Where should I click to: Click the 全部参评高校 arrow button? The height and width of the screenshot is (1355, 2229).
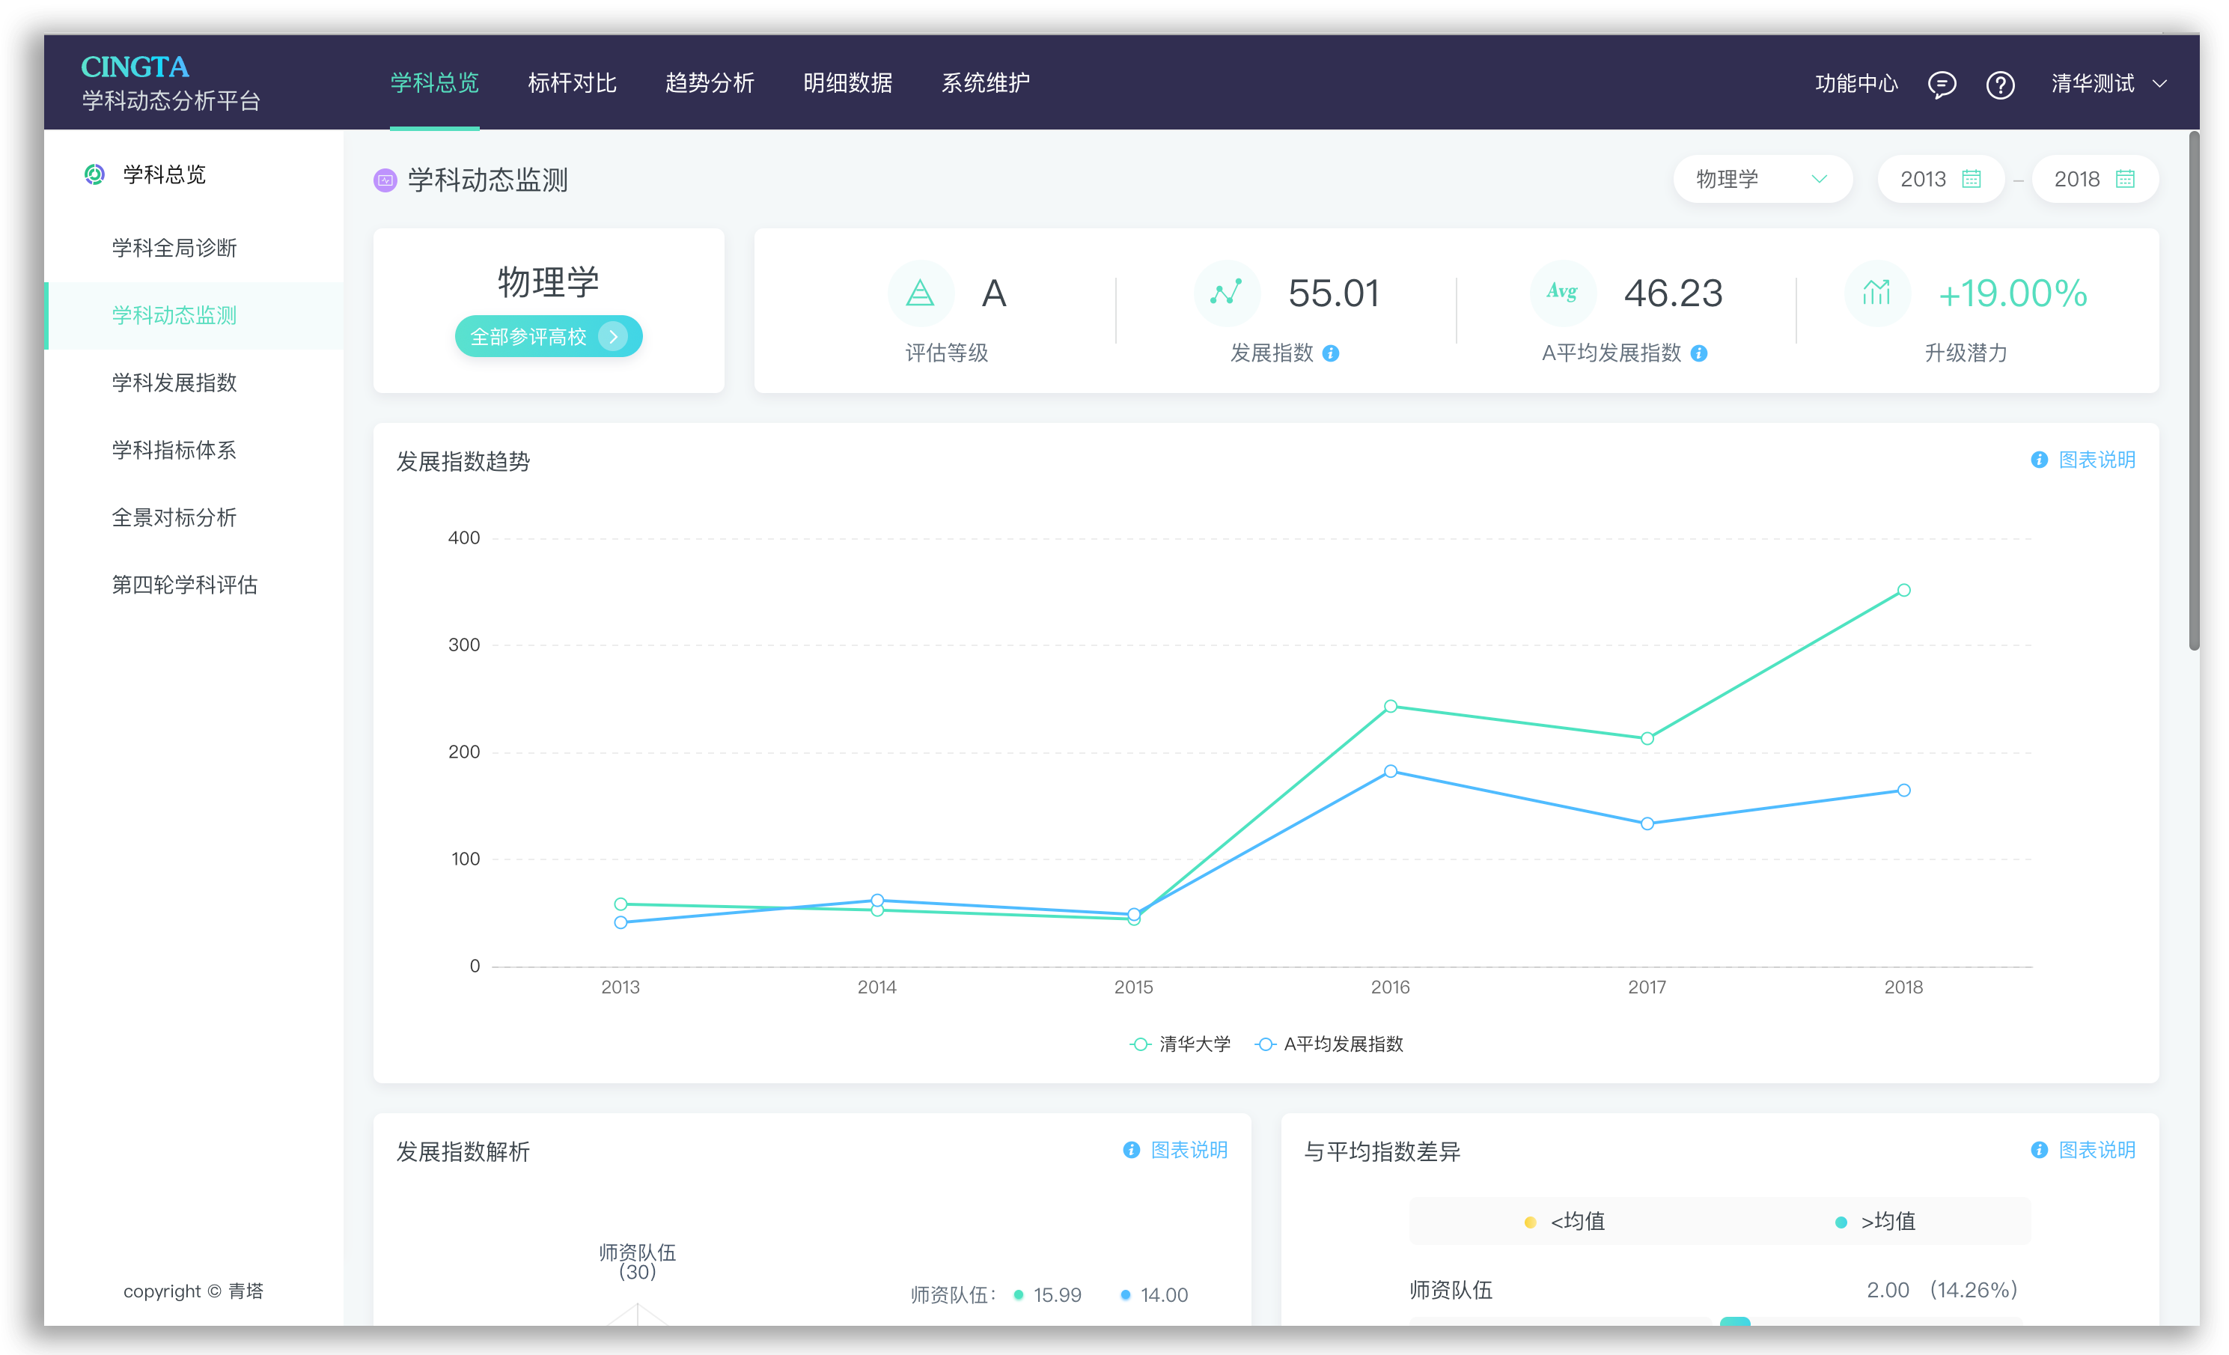[612, 336]
